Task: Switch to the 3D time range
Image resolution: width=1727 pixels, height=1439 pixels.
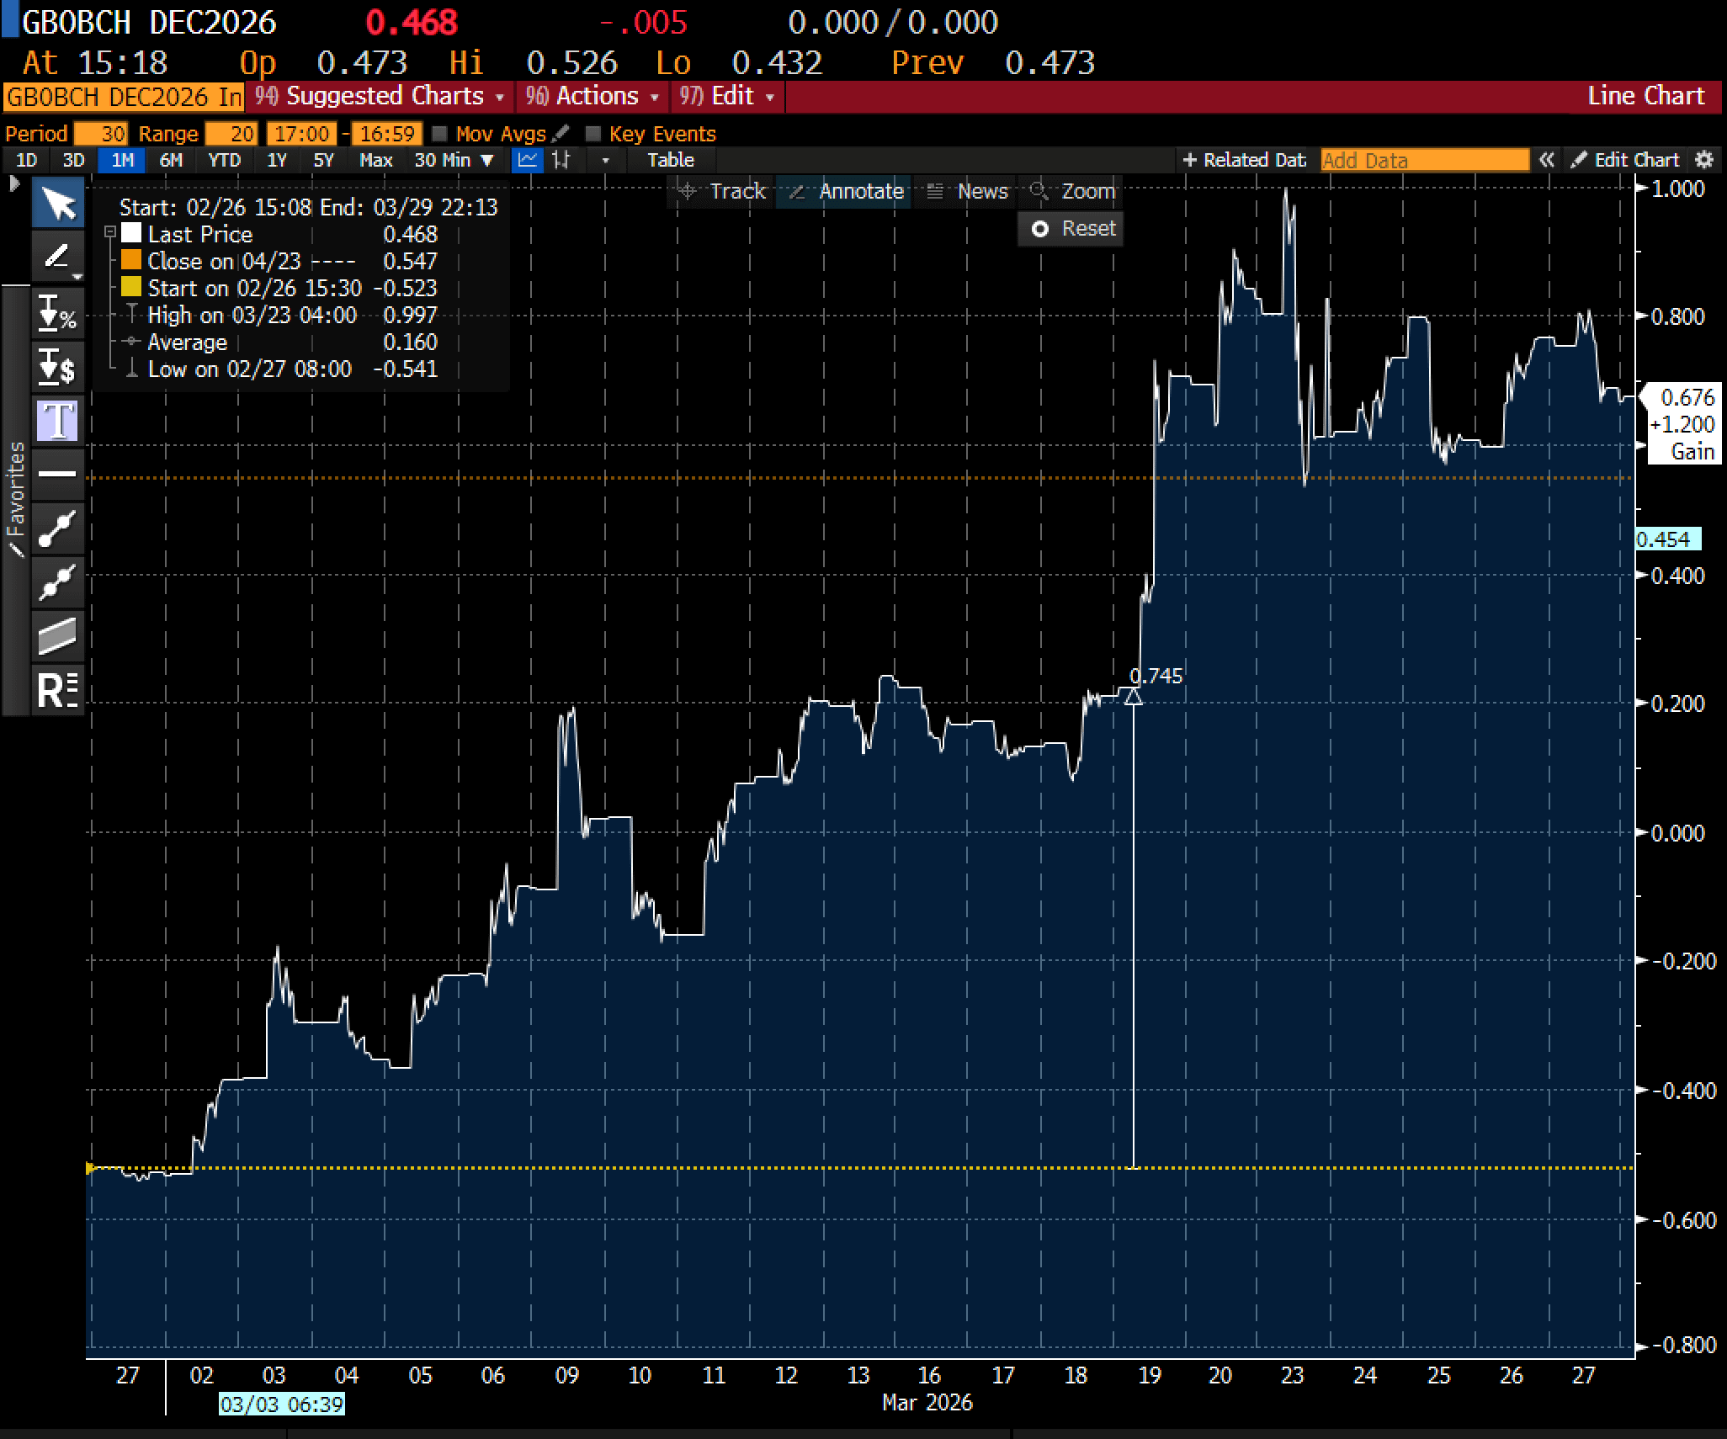Action: (x=73, y=160)
